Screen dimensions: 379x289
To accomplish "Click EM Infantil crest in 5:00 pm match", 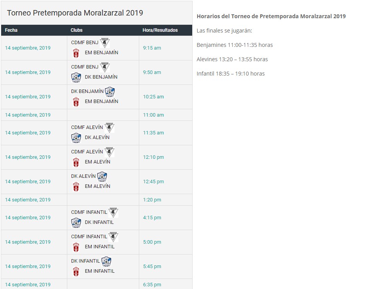I will click(76, 247).
